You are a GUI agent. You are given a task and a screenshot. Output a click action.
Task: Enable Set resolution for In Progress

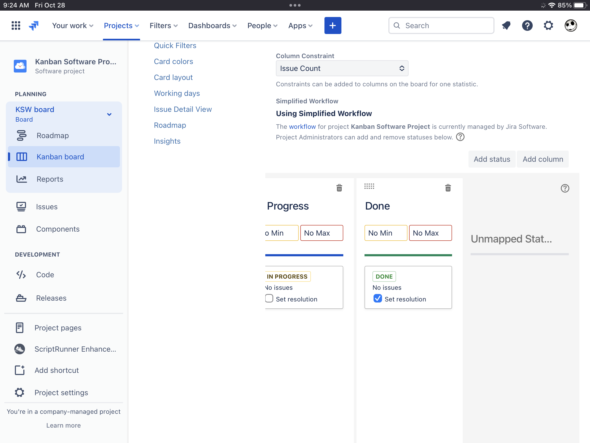click(269, 299)
